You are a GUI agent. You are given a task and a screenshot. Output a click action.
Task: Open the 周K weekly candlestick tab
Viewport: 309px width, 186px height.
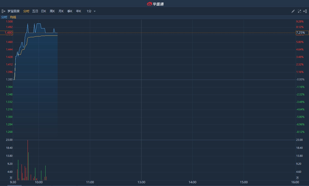point(52,11)
